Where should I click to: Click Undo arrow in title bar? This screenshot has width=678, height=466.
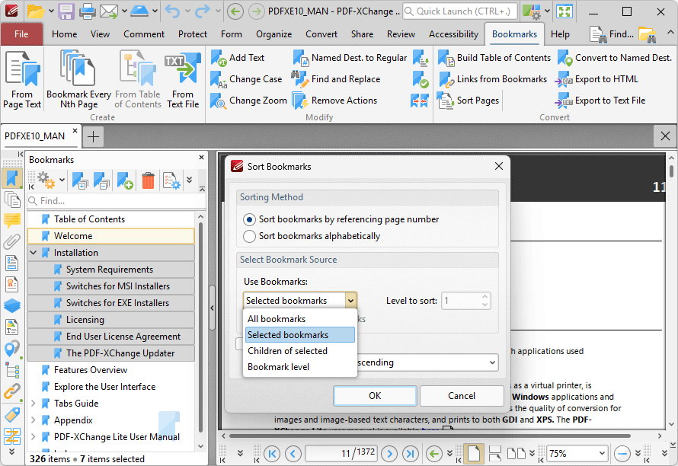click(172, 11)
